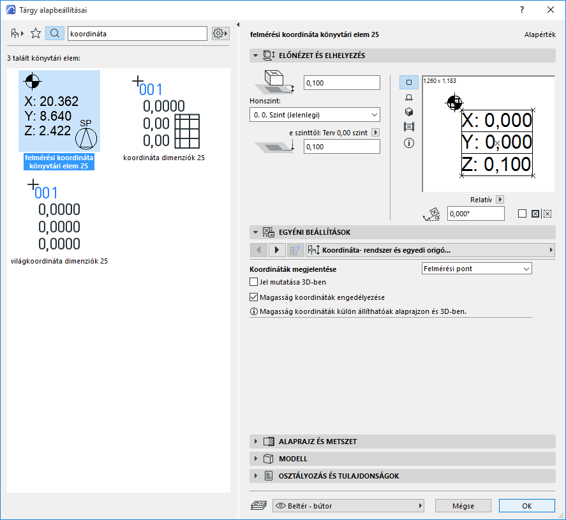Click the rotation angle 0,000° field

click(x=476, y=214)
